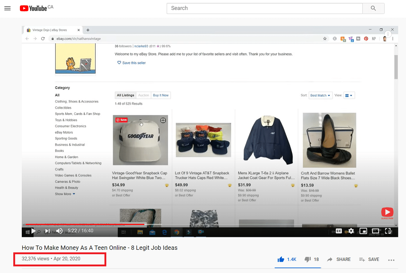Bookmark page with star icon
This screenshot has height=273, width=406.
pos(325,39)
